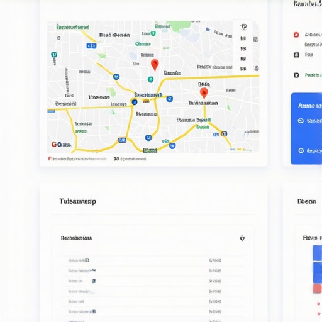
Task: Click the green shield marker near the map's top center
Action: 153,33
